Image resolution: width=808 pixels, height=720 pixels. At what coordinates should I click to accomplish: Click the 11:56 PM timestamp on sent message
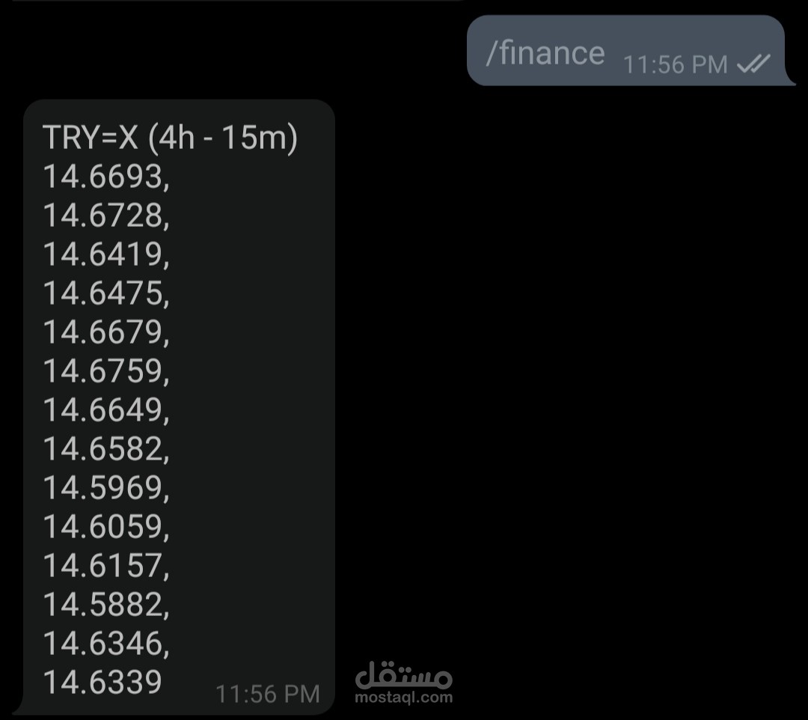click(x=675, y=65)
